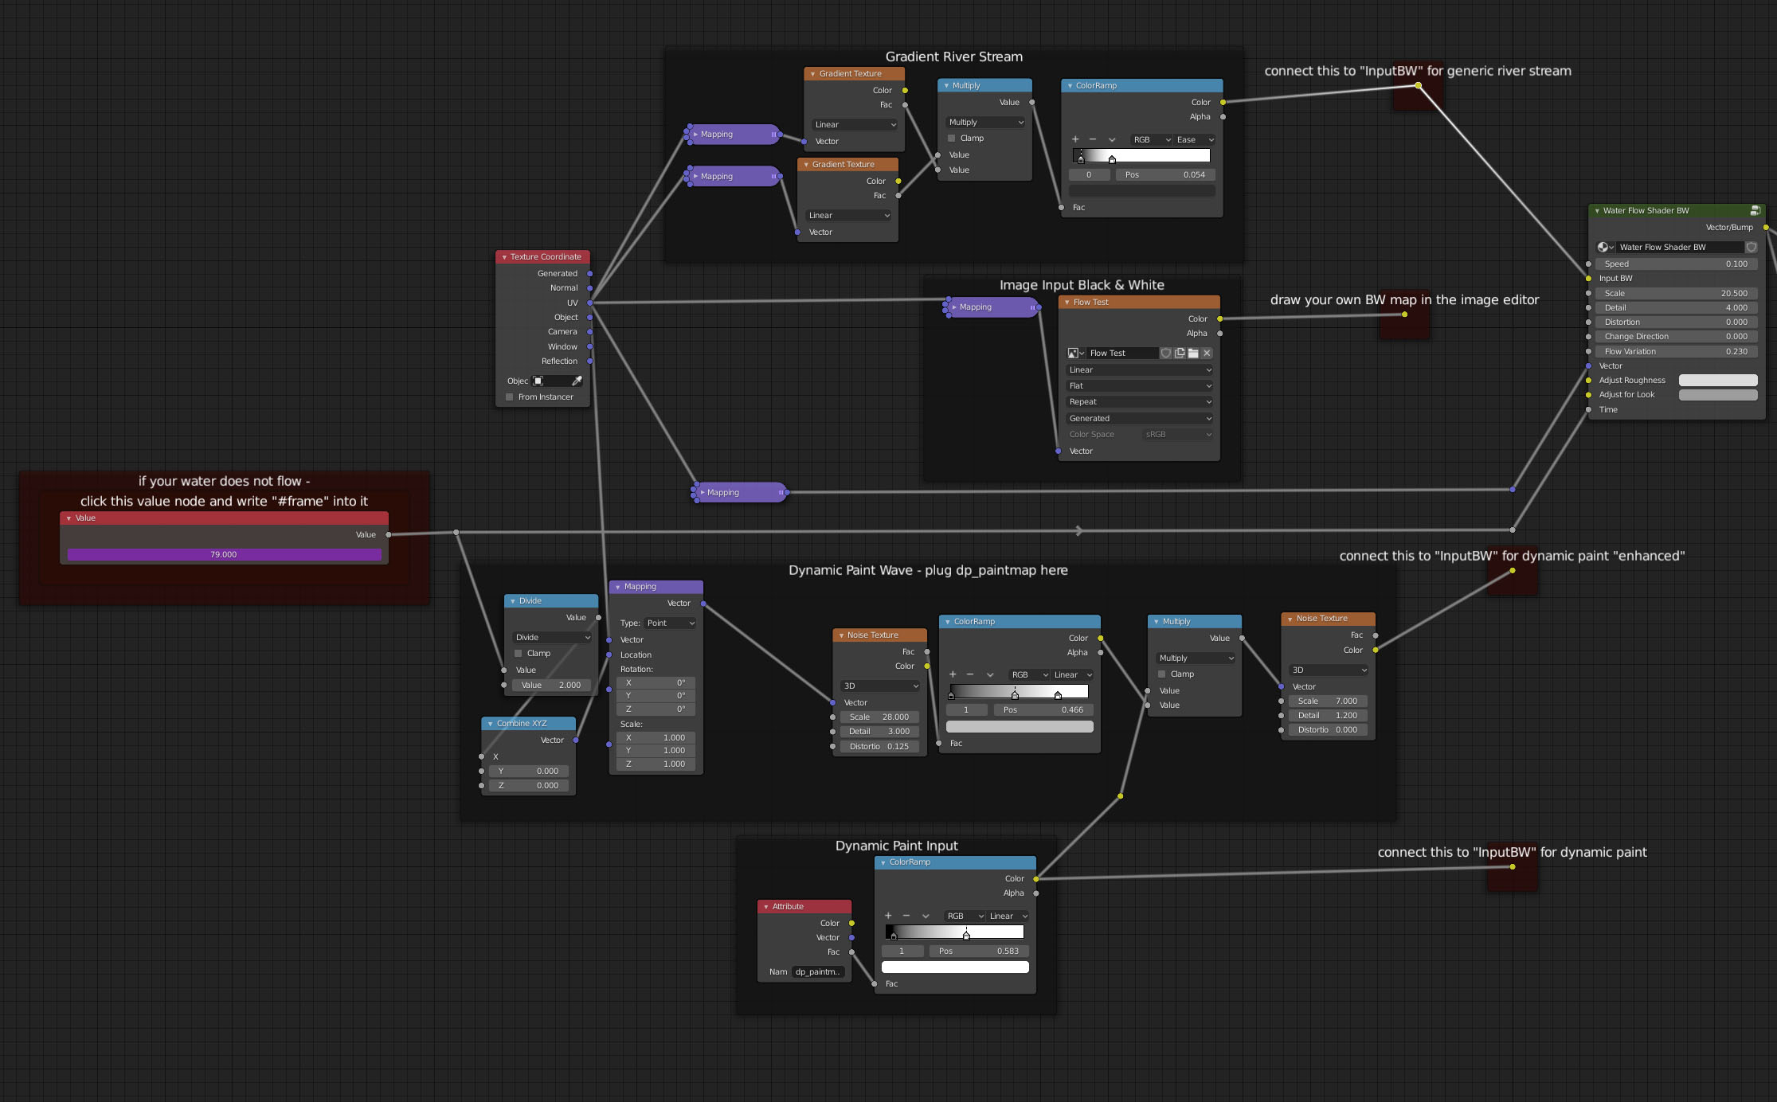Viewport: 1777px width, 1102px height.
Task: Add color stop with plus in Gradient River Stream ColorRamp
Action: (x=1075, y=140)
